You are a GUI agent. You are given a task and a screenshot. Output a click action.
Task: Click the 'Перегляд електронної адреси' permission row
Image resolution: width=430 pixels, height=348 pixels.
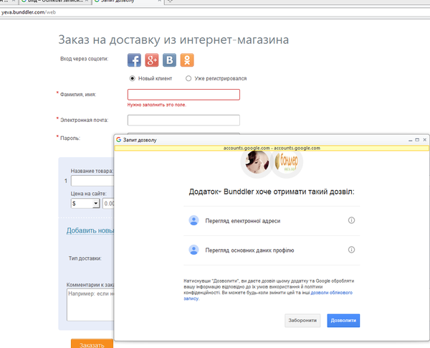coord(272,221)
